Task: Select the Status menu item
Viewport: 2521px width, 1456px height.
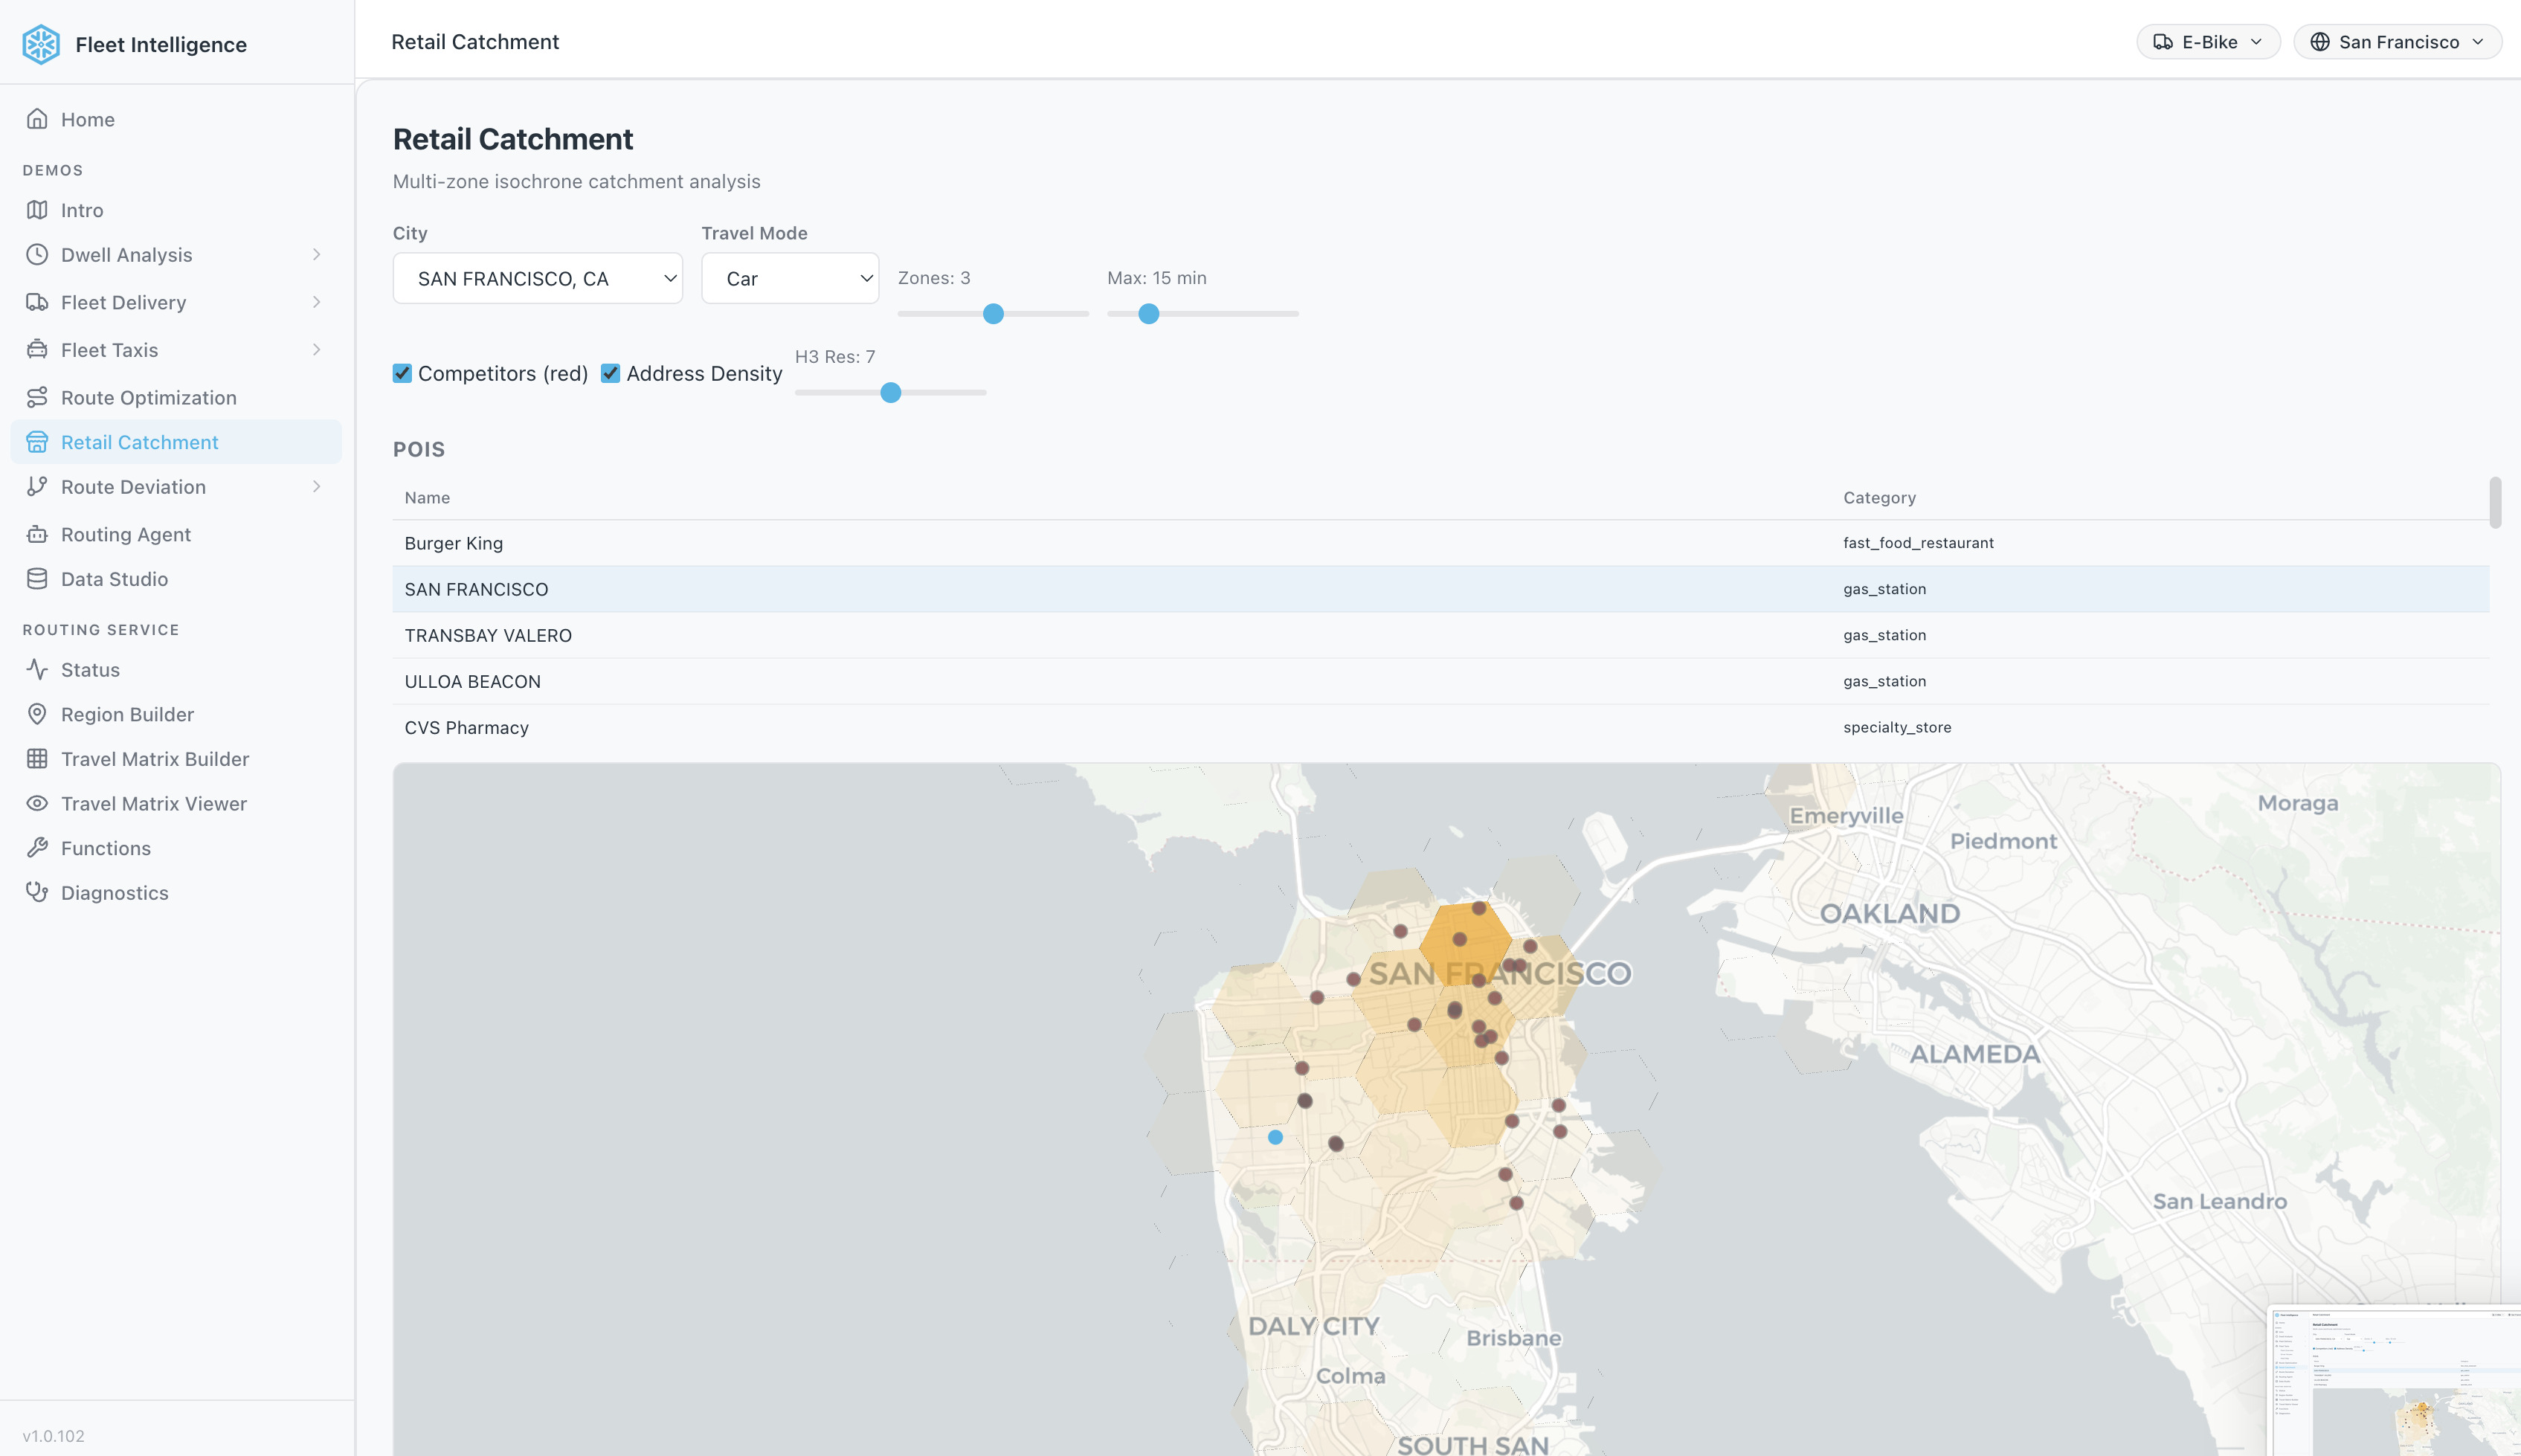Action: coord(90,670)
